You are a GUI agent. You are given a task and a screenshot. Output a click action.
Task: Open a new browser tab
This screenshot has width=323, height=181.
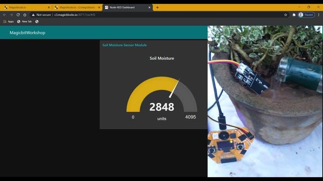158,7
